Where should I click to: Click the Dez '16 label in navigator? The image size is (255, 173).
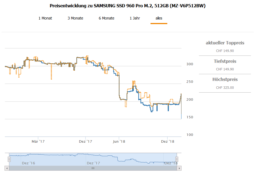click(28, 163)
